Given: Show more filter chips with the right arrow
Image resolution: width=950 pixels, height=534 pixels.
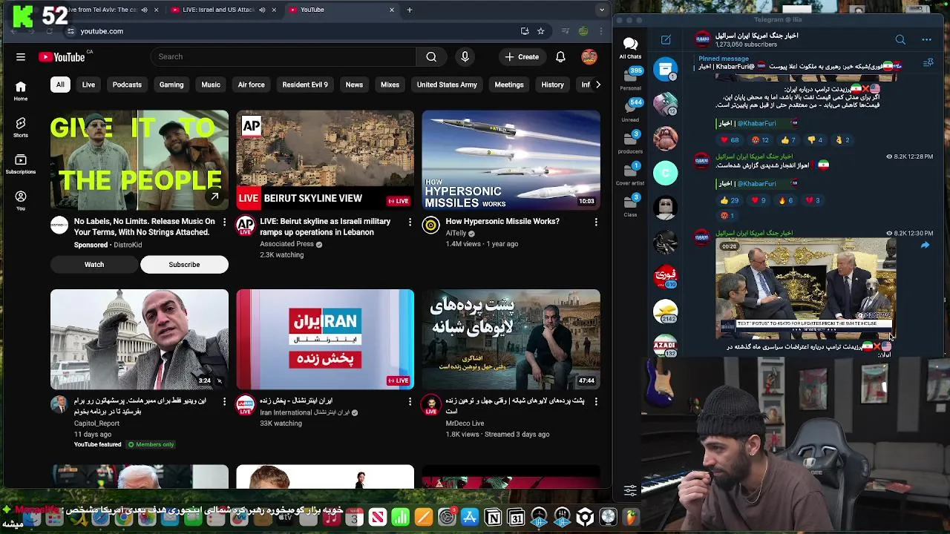Looking at the screenshot, I should [598, 85].
